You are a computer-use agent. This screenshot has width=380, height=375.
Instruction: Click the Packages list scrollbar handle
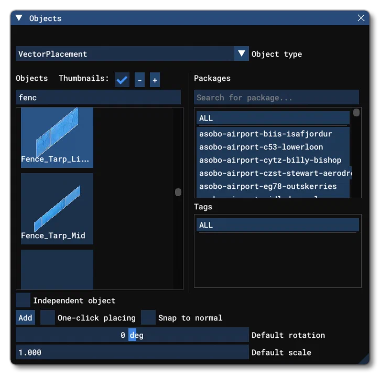point(356,113)
